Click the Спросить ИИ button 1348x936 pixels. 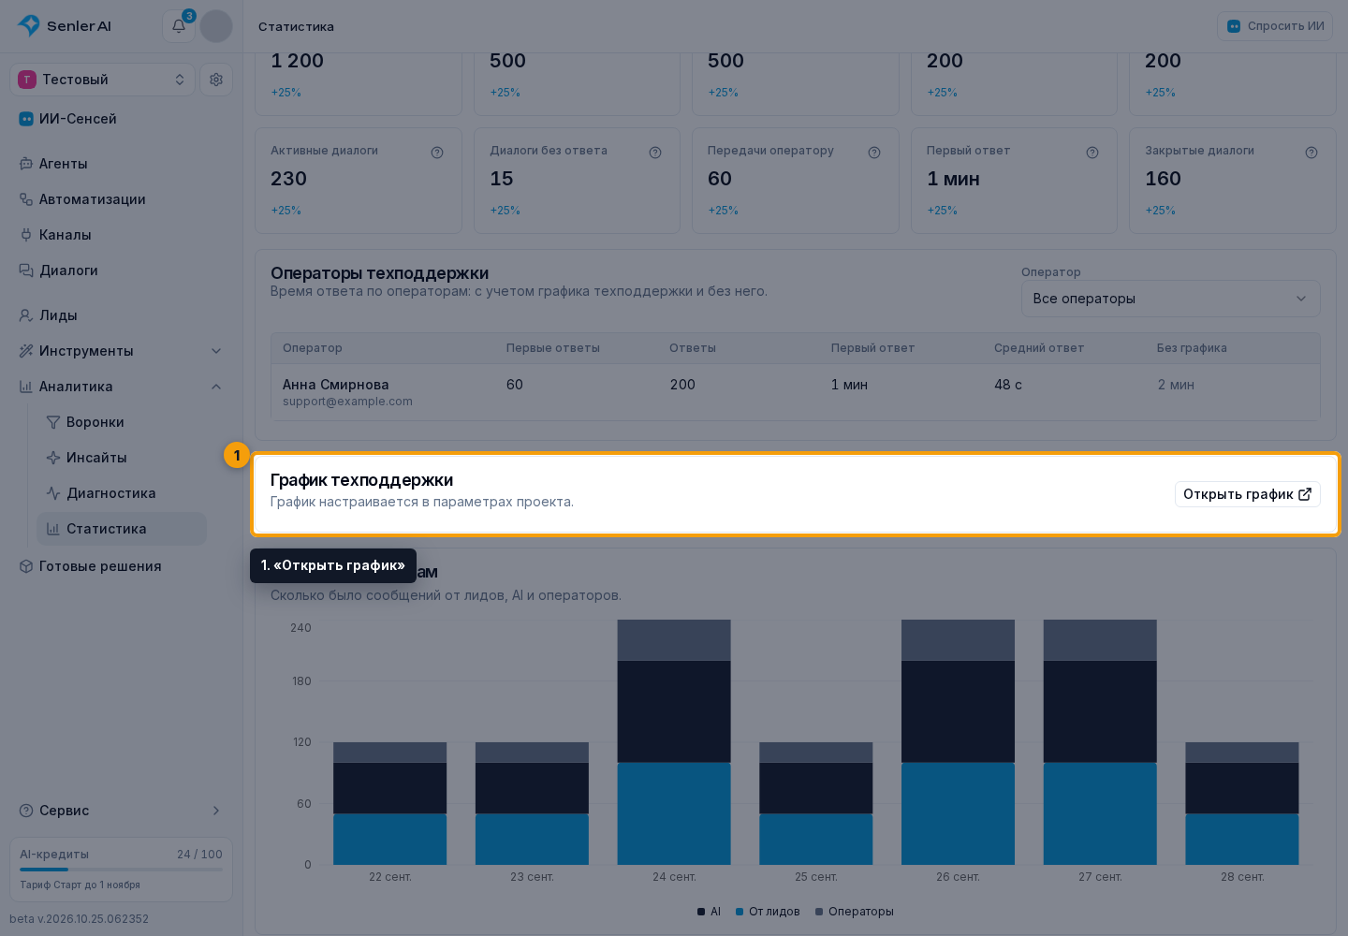tap(1274, 26)
